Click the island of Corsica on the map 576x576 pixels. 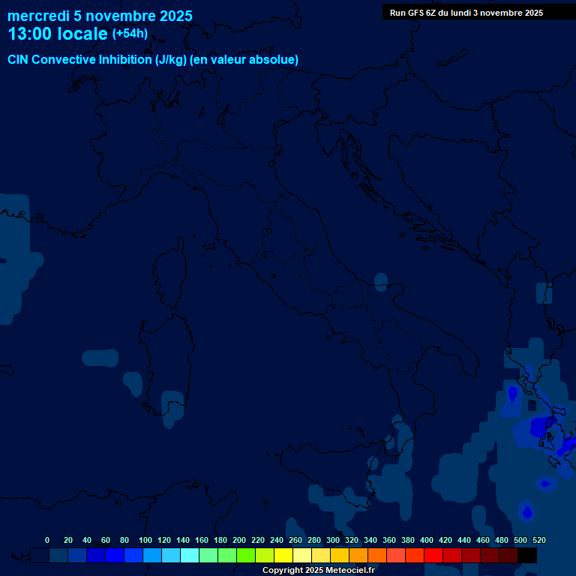tap(169, 274)
